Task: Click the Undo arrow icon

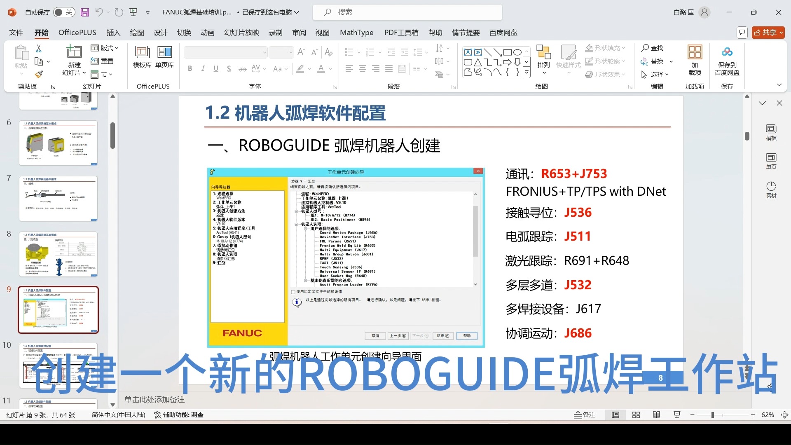Action: coord(99,12)
